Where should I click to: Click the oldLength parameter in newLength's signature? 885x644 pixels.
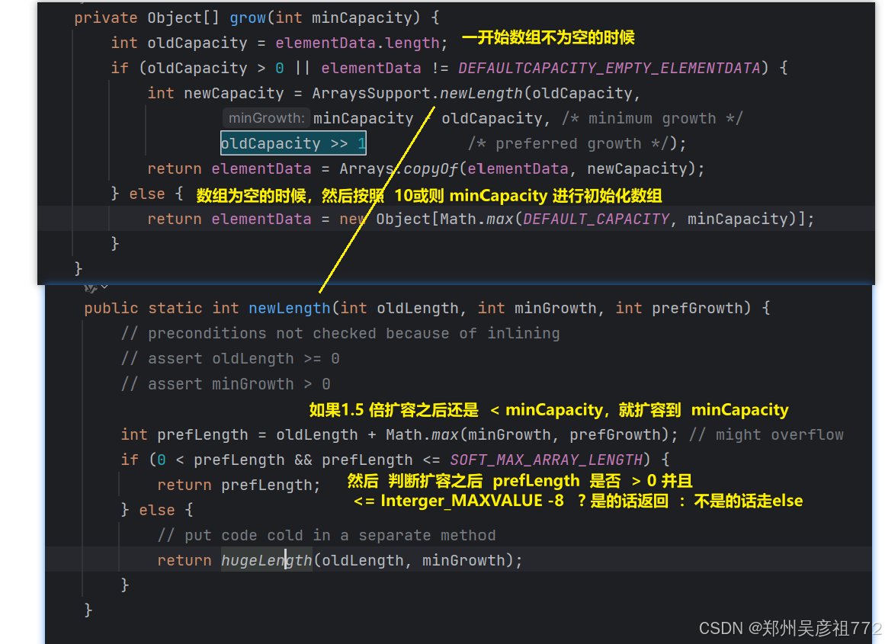[418, 308]
